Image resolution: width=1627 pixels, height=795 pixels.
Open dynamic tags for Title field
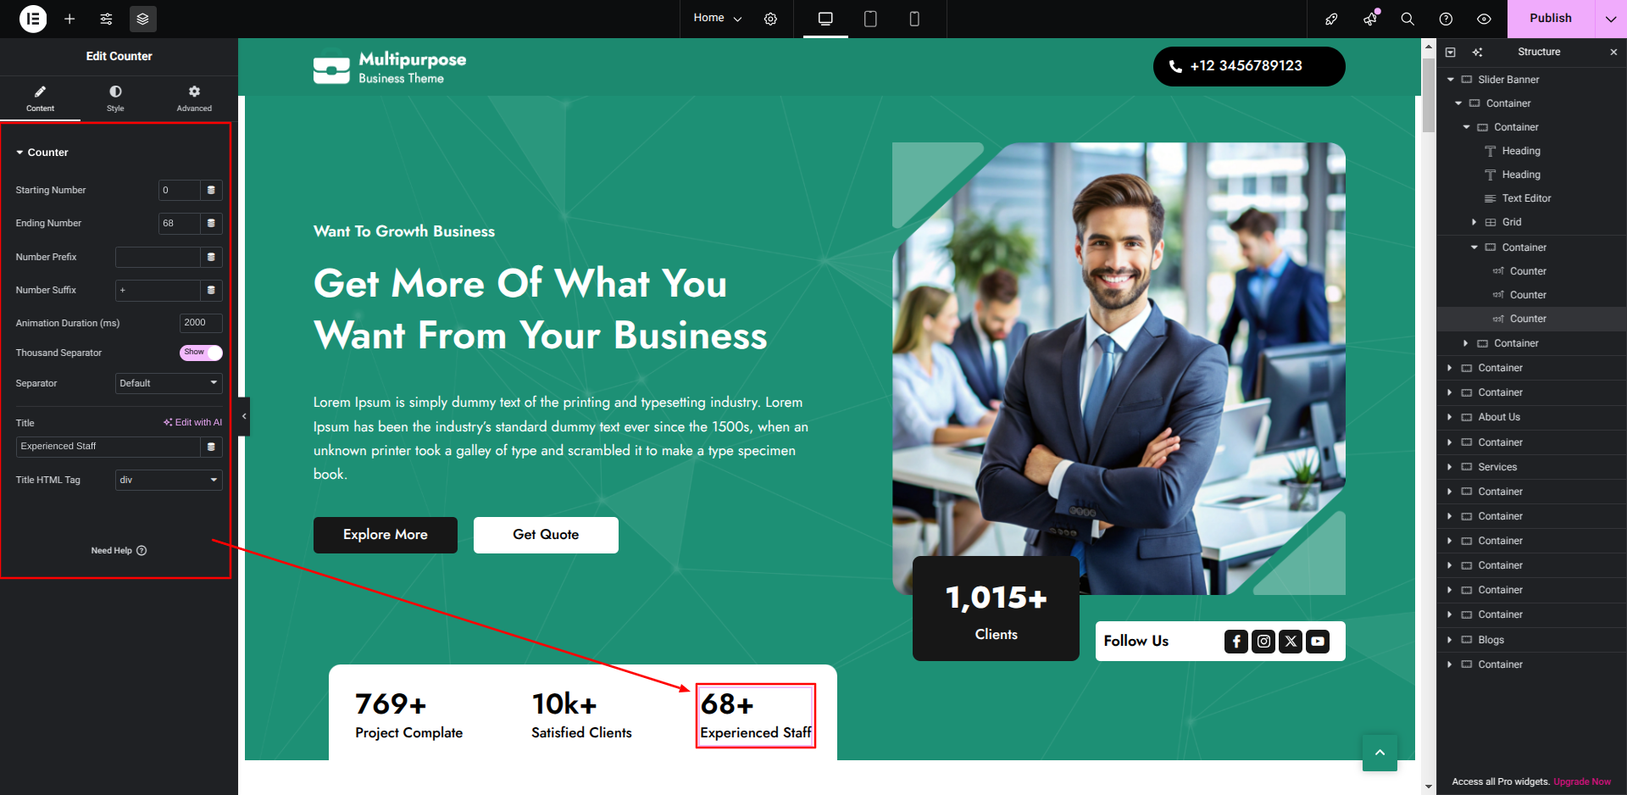(x=211, y=447)
